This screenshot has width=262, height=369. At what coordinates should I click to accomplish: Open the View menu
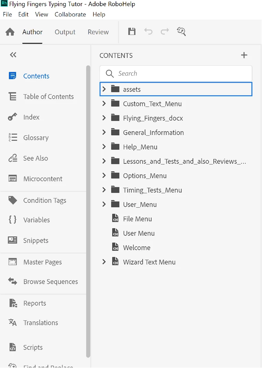point(42,14)
